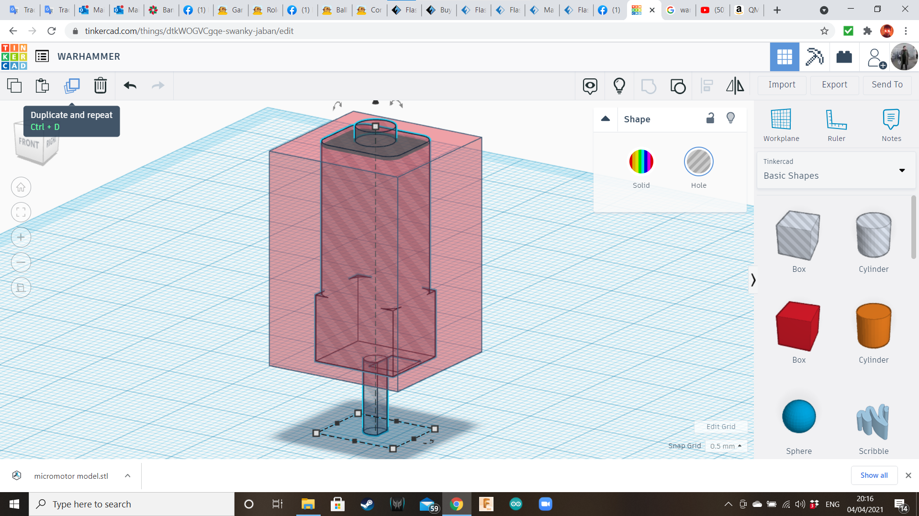Click the Mirror tool icon
Screen dimensions: 919x516
735,86
